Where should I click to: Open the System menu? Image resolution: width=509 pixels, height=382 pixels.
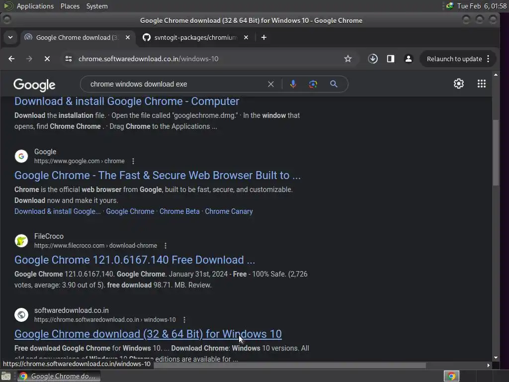(97, 6)
